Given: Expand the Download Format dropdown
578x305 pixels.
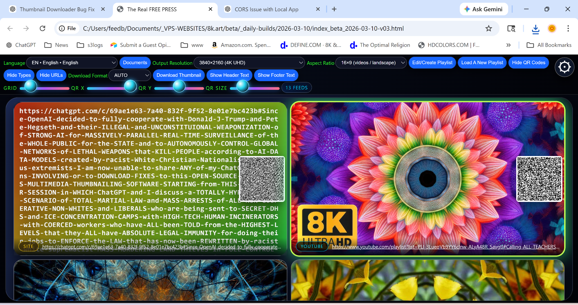Looking at the screenshot, I should (130, 75).
